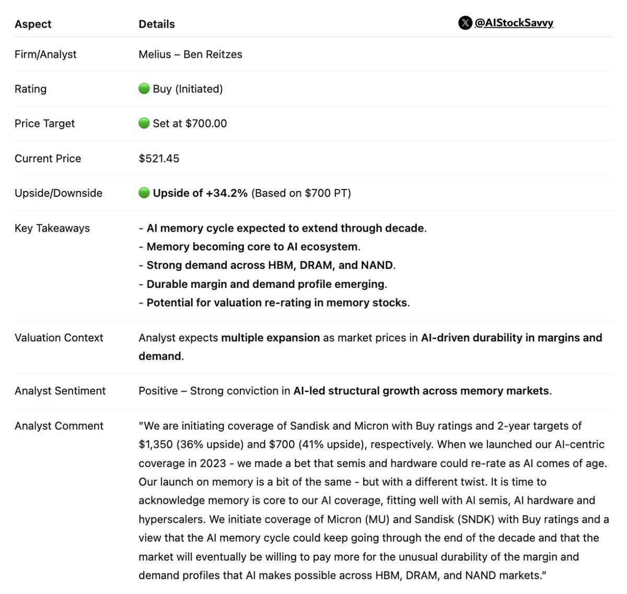Click the Details column header

(x=157, y=24)
